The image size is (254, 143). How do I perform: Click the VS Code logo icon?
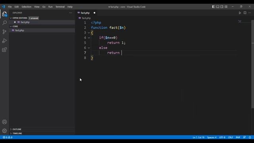pyautogui.click(x=4, y=7)
